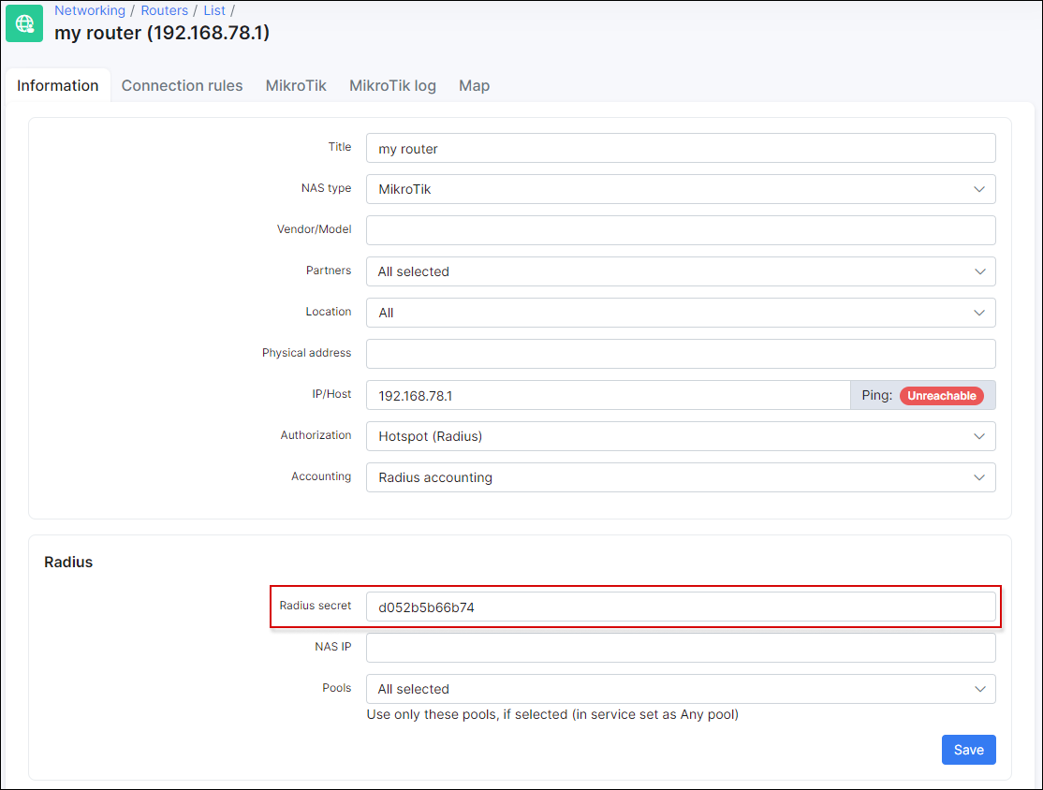
Task: Click the pools hint text below Pools
Action: 552,715
